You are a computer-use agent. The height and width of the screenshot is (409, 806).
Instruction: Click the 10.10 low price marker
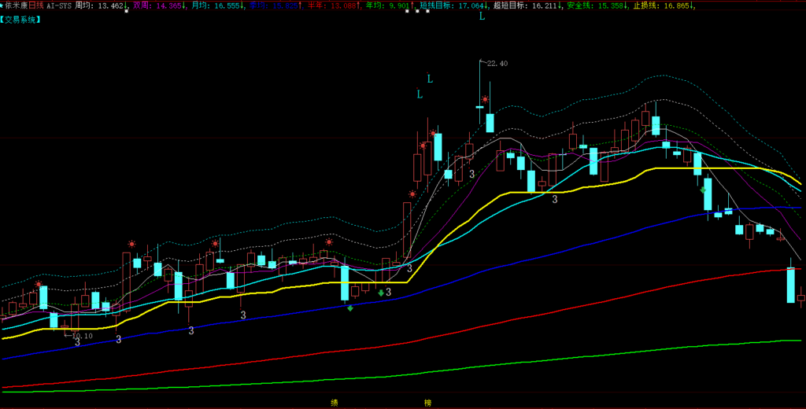(x=82, y=336)
